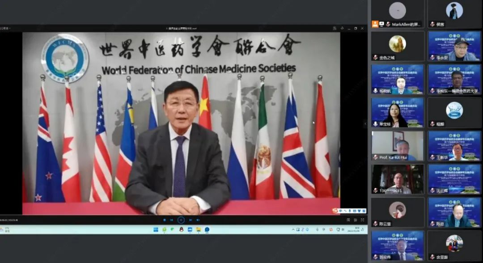The height and width of the screenshot is (263, 483).
Task: Select 陈忠's video tile
Action: (454, 212)
